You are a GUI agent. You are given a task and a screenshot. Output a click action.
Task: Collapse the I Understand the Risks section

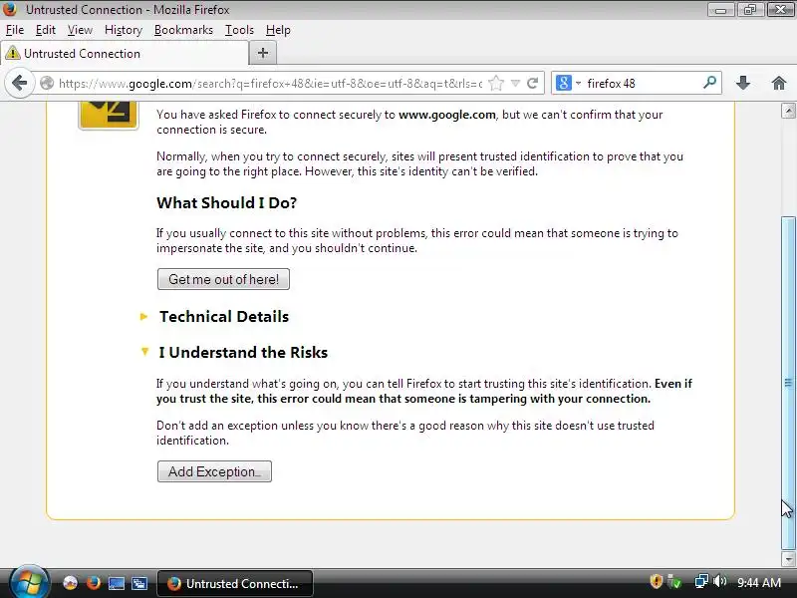coord(144,352)
